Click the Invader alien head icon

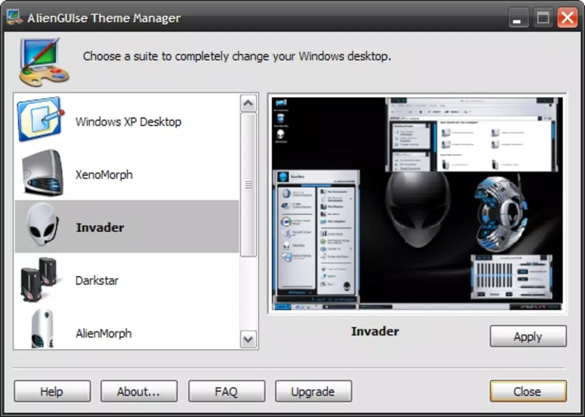click(43, 225)
